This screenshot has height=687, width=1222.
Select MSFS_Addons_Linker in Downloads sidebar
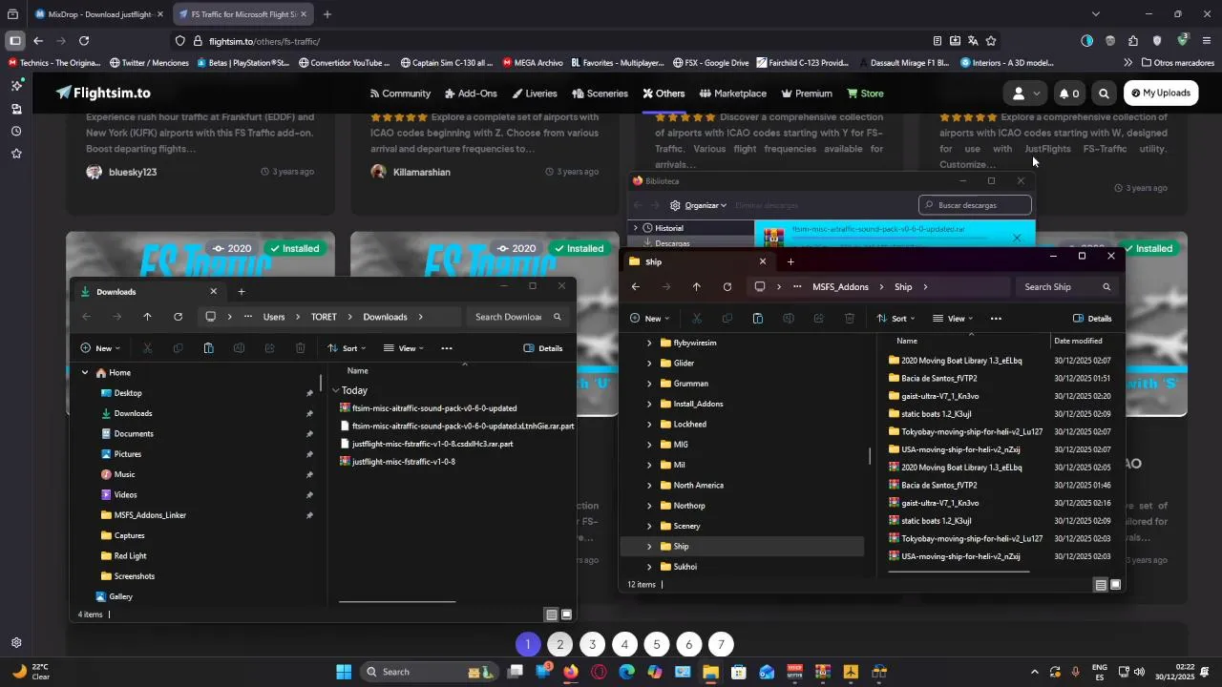click(150, 515)
